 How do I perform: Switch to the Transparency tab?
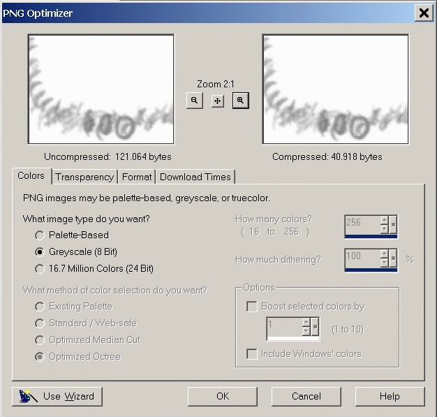coord(84,177)
